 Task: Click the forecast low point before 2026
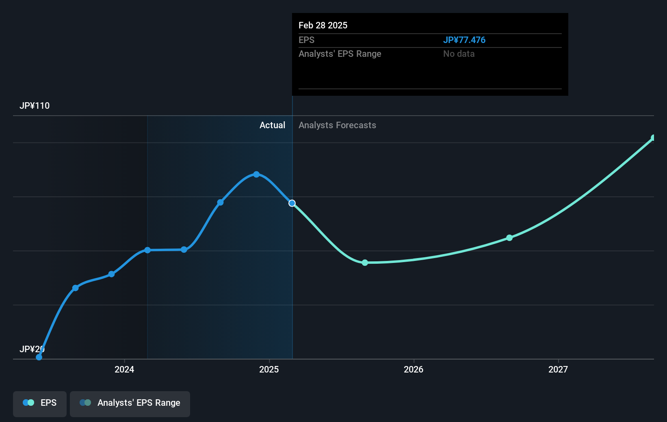pos(365,263)
